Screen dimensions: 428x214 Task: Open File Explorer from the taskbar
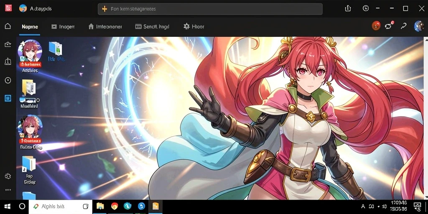coord(100,206)
